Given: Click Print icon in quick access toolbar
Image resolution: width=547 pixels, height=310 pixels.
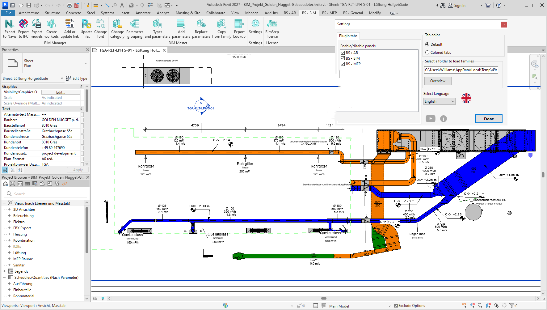Looking at the screenshot, I should pos(69,5).
